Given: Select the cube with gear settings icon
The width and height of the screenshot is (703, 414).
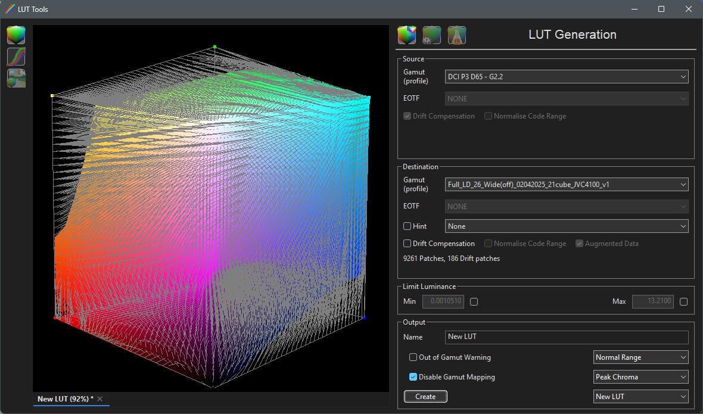Looking at the screenshot, I should click(x=432, y=35).
